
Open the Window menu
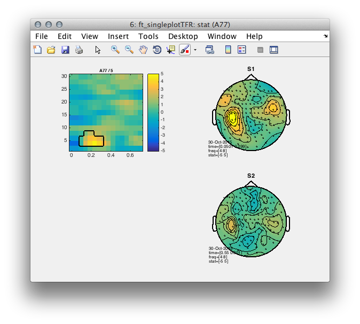222,36
